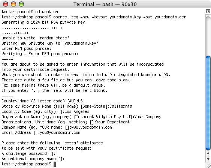Click the cursor block at the last prompt
The height and width of the screenshot is (168, 211).
pos(55,164)
